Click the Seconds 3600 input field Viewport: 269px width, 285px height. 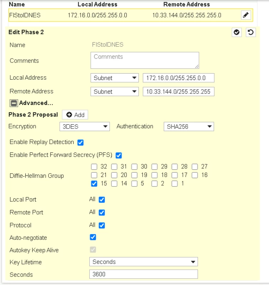click(x=144, y=274)
